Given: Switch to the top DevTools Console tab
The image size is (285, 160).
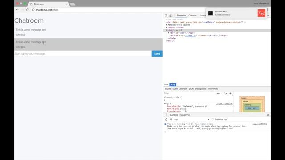Looking at the screenshot, I should 192,16.
